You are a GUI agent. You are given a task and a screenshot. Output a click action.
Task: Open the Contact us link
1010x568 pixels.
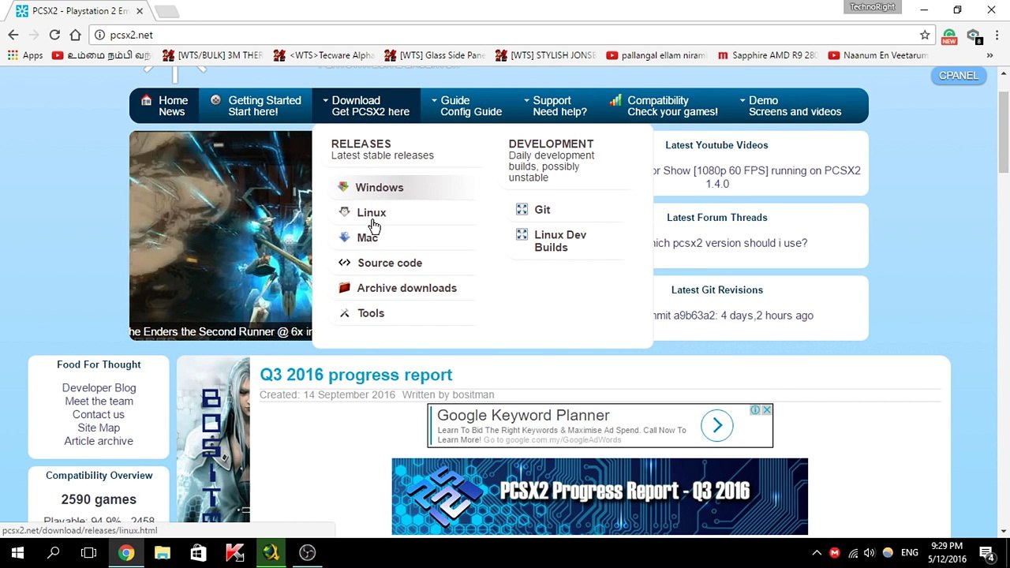pos(99,414)
